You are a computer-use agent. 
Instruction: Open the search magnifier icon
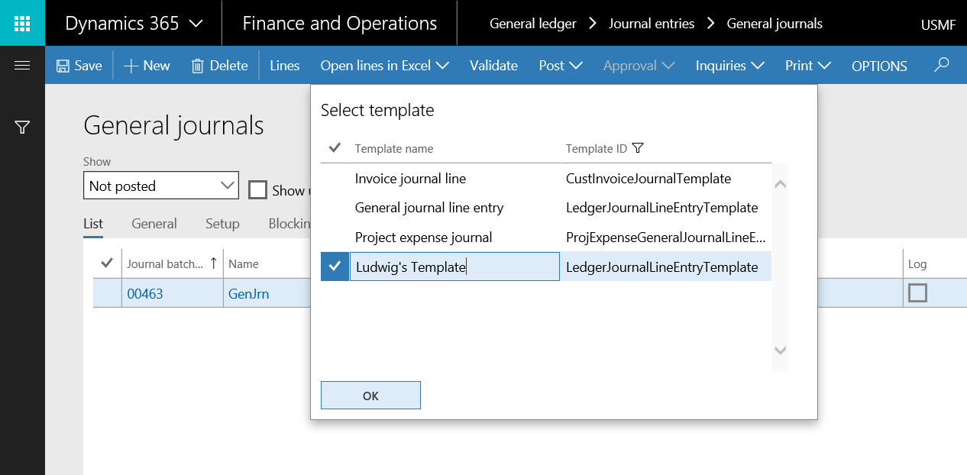[941, 66]
